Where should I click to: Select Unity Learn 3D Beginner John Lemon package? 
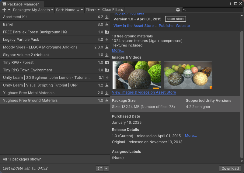pos(55,78)
